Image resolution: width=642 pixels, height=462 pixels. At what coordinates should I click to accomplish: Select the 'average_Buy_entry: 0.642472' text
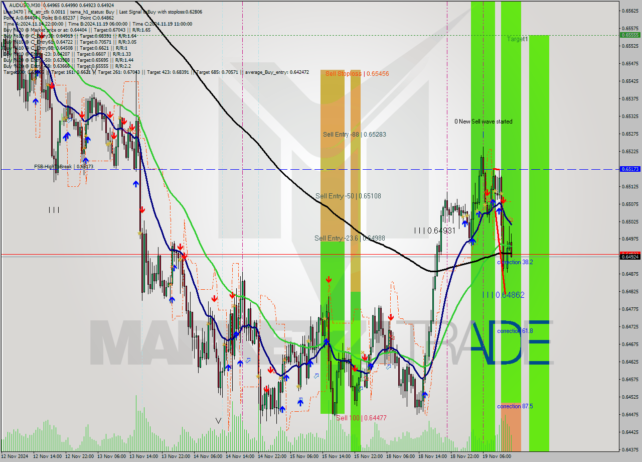click(277, 72)
